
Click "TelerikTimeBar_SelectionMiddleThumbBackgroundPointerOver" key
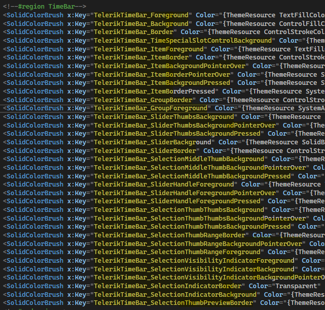pos(200,168)
